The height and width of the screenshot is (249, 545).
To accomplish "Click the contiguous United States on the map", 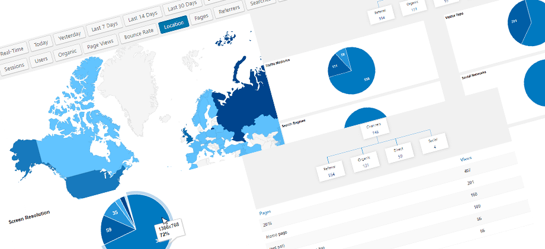I will (x=92, y=184).
